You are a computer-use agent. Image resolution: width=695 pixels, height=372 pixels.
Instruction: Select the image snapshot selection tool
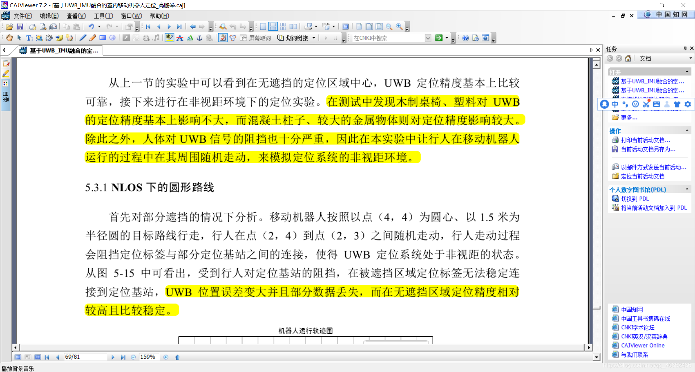(x=39, y=38)
